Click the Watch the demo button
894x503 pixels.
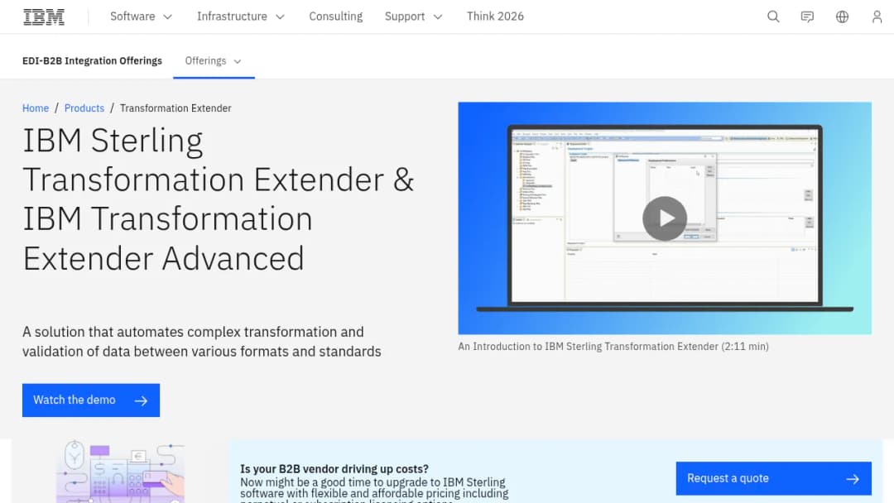[91, 400]
